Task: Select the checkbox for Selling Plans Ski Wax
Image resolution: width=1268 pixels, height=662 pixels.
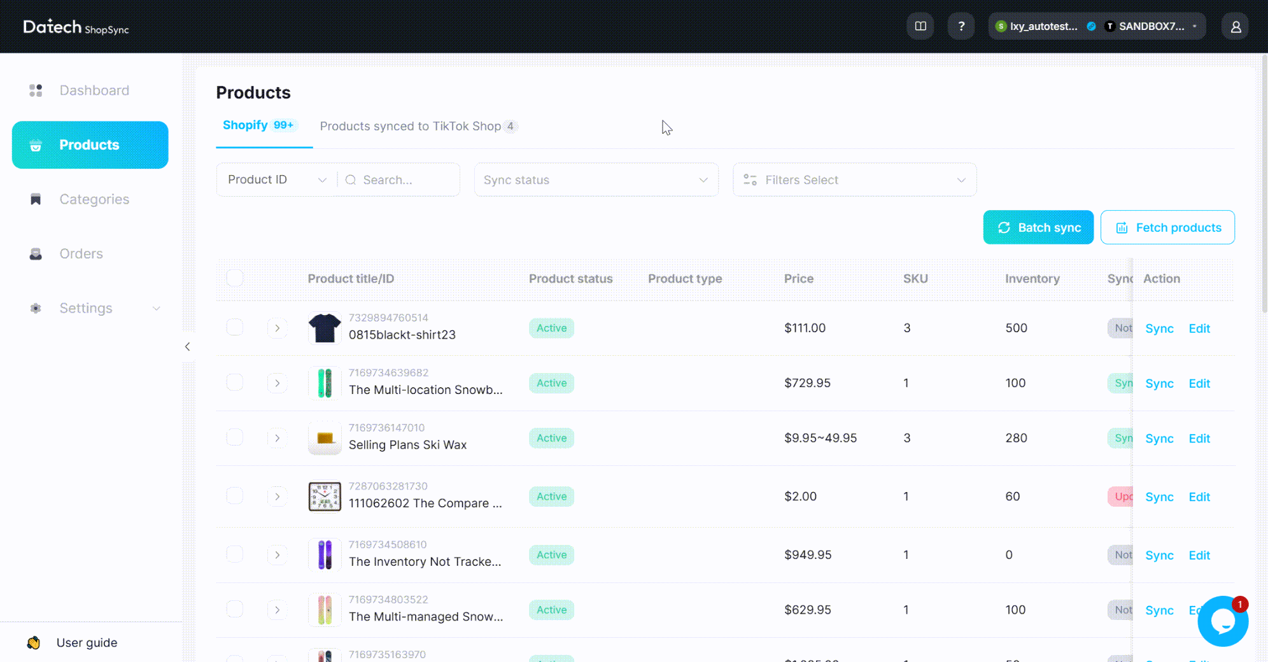Action: coord(234,438)
